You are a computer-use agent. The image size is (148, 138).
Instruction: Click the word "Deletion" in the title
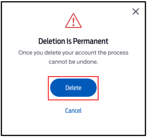click(52, 41)
